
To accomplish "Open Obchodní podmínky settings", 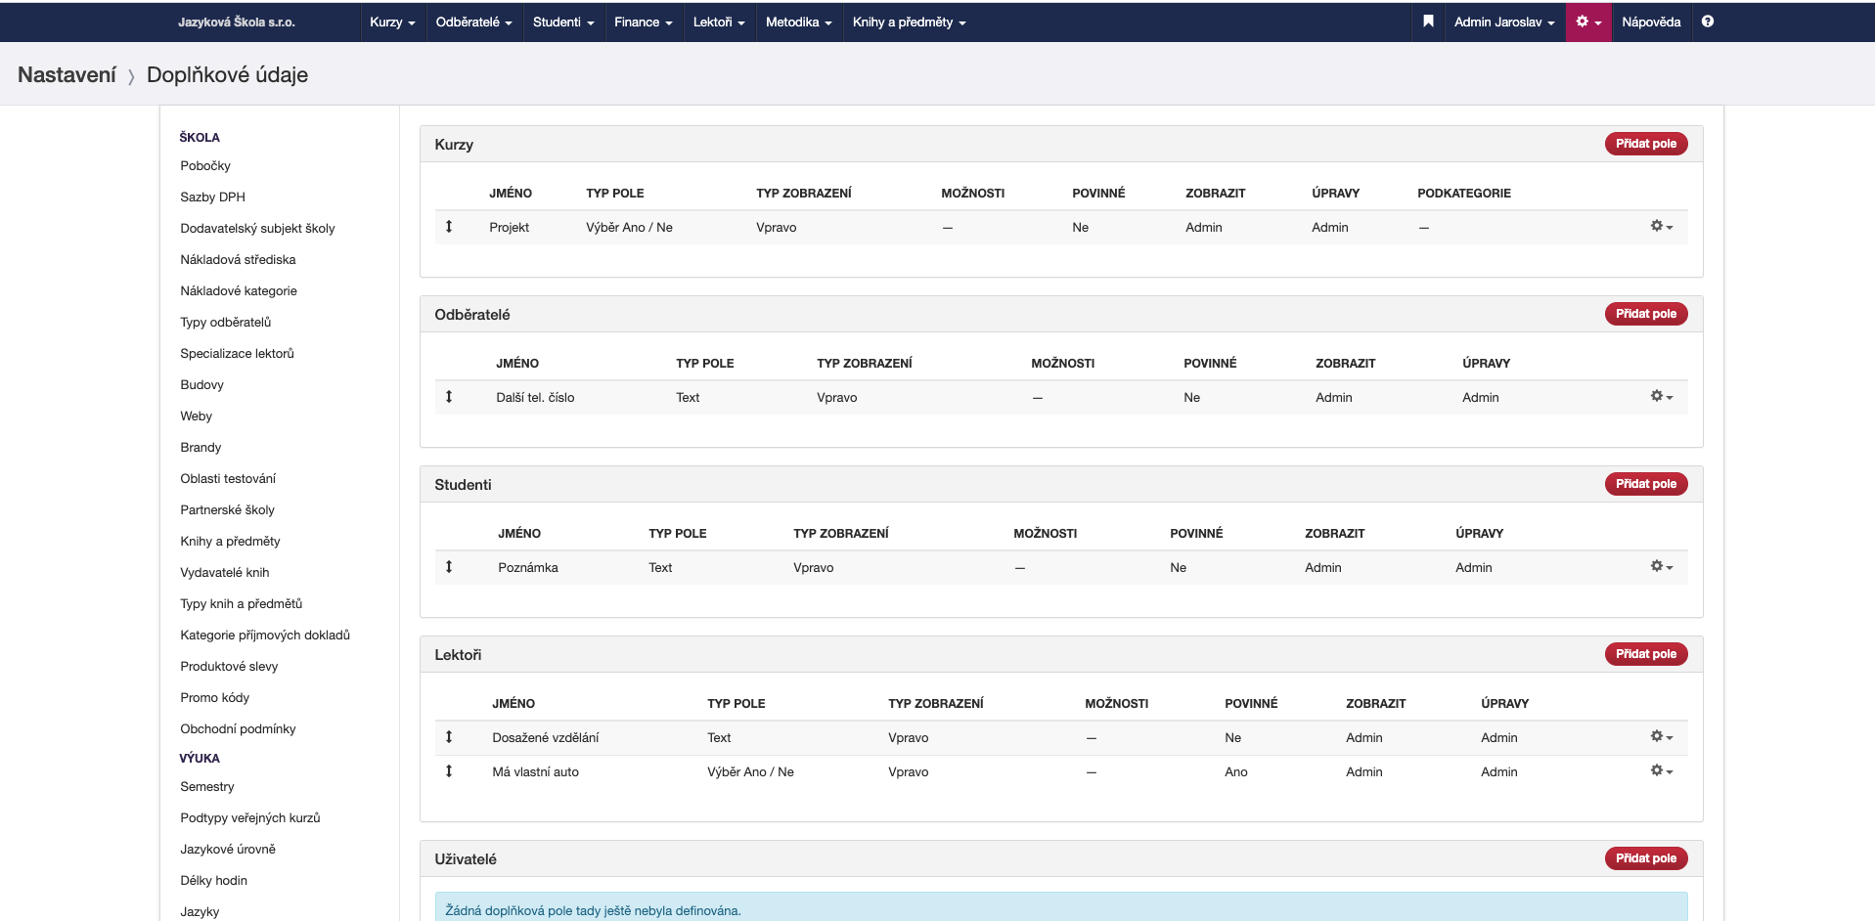I will point(238,729).
